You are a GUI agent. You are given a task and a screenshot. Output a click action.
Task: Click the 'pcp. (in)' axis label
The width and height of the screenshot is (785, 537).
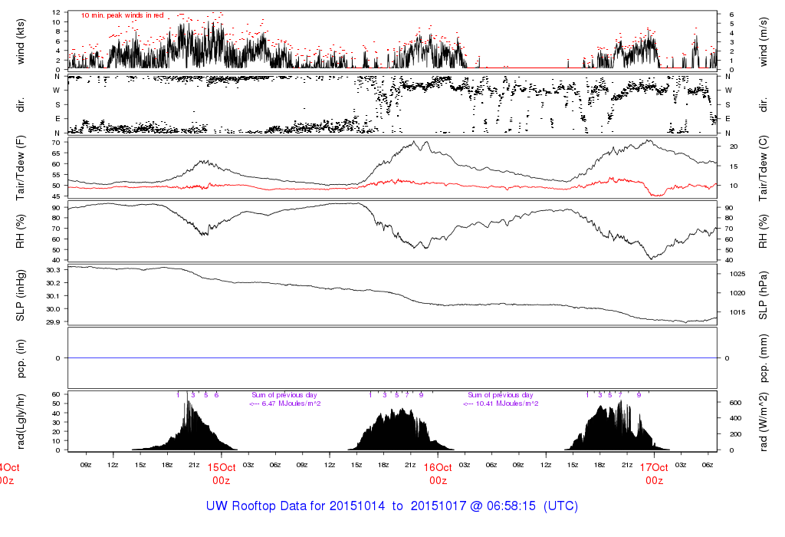point(21,358)
